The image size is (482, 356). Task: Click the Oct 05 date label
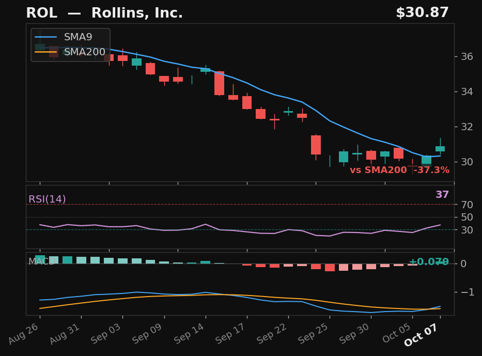pyautogui.click(x=396, y=334)
